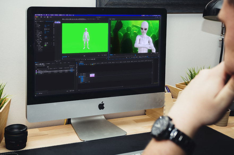This screenshot has width=234, height=155.
Task: Open the green key color swatch
Action: click(45, 45)
